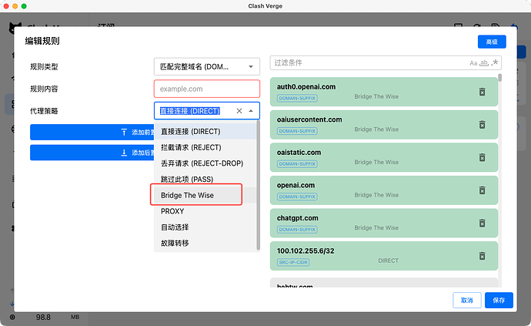Click the 规则内容 label

tap(44, 89)
